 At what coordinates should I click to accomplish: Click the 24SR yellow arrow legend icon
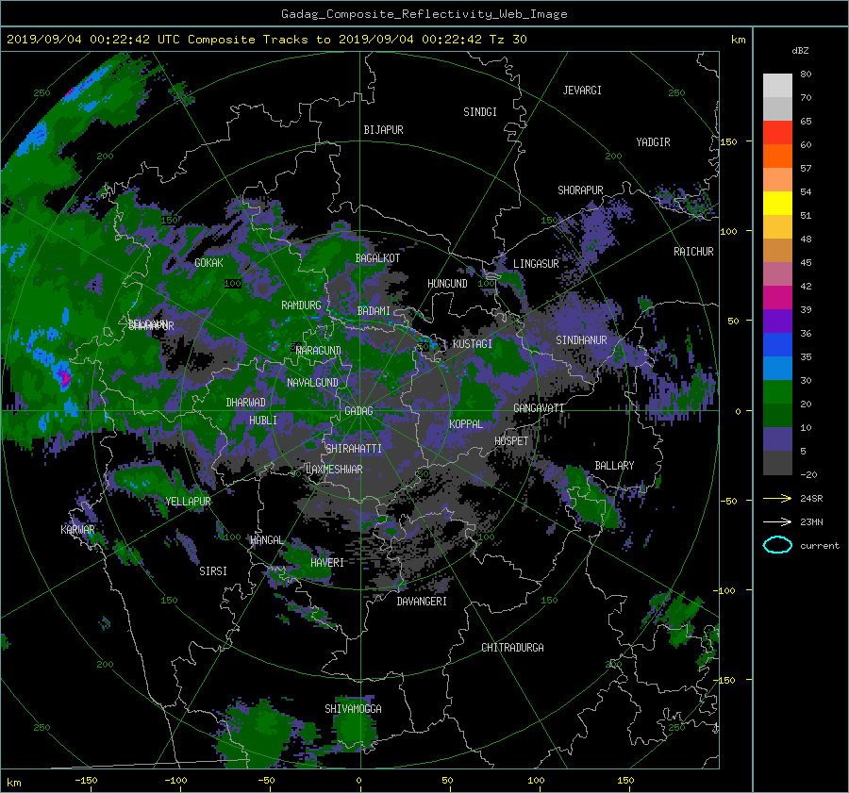coord(777,498)
